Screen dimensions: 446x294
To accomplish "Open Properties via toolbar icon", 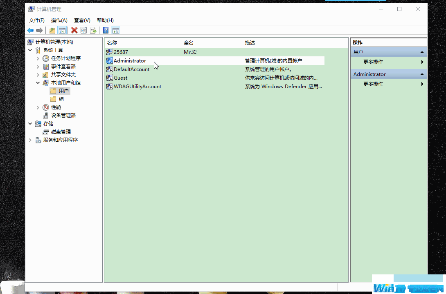I will tap(84, 30).
